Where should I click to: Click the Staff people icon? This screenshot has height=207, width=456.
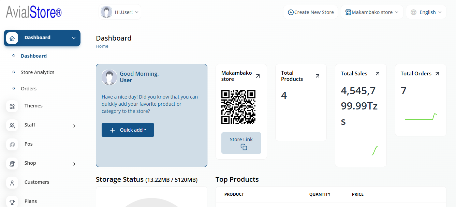12,125
